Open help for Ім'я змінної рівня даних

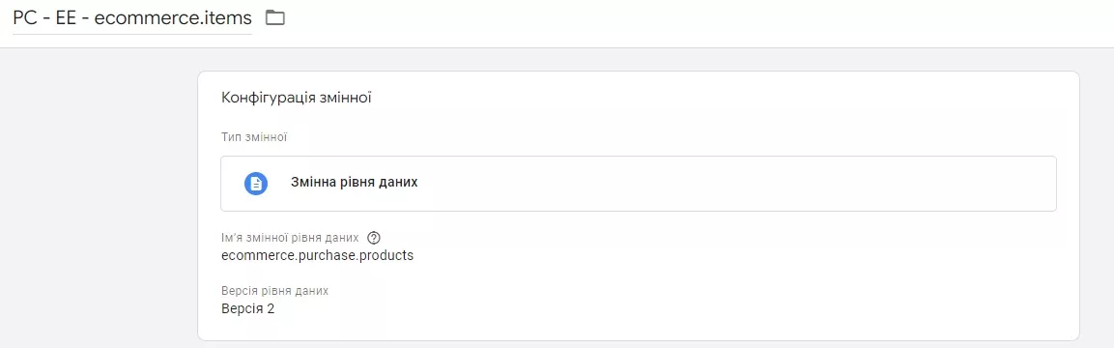375,238
